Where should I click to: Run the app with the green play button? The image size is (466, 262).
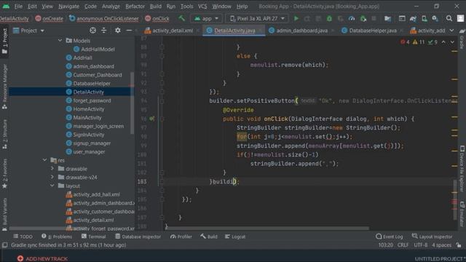(x=296, y=18)
